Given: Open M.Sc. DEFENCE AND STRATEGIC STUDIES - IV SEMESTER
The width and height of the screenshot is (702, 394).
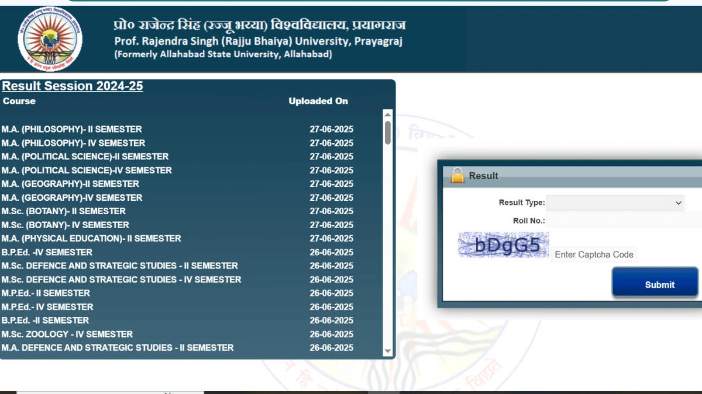Looking at the screenshot, I should (121, 280).
